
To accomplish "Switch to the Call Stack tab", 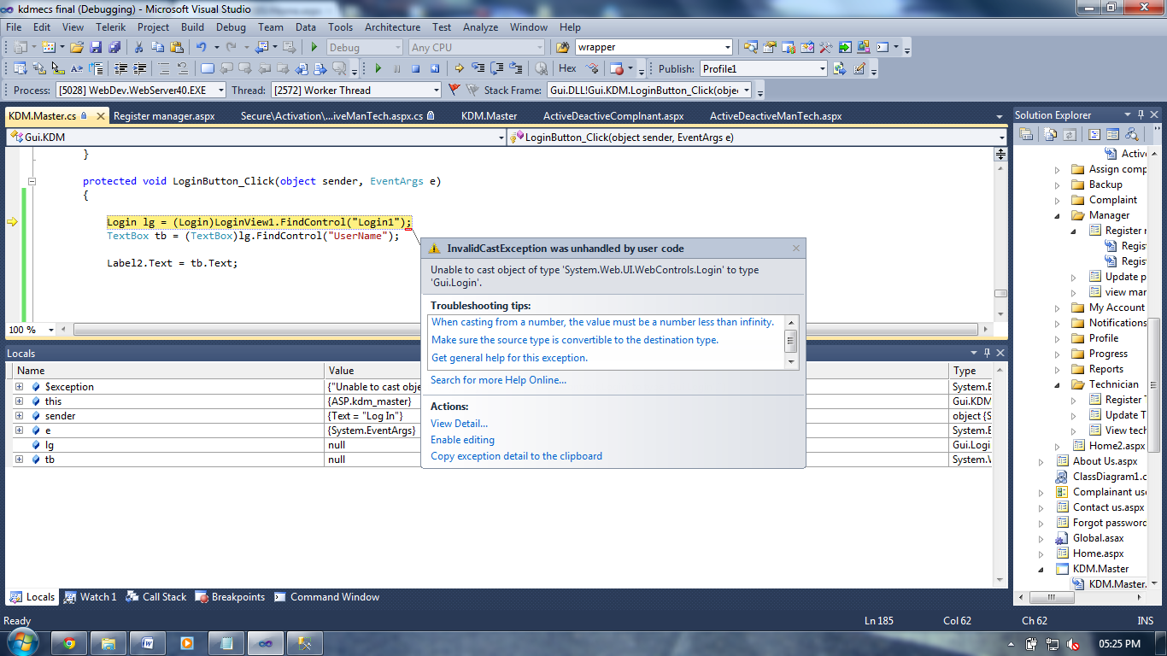I will 156,597.
